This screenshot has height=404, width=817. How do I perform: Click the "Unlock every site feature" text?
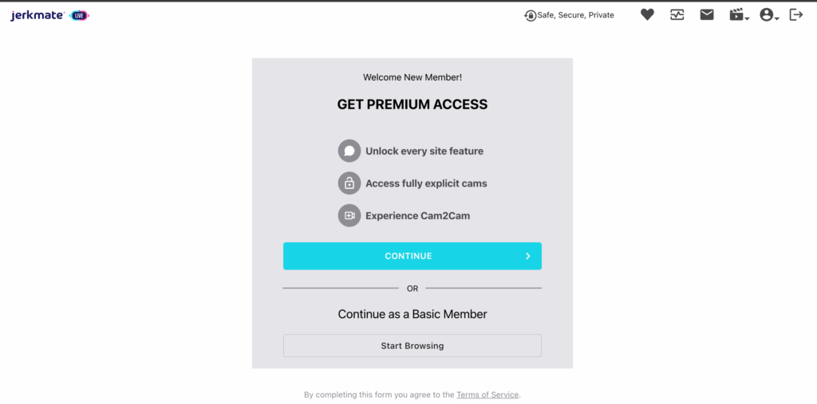pos(424,151)
